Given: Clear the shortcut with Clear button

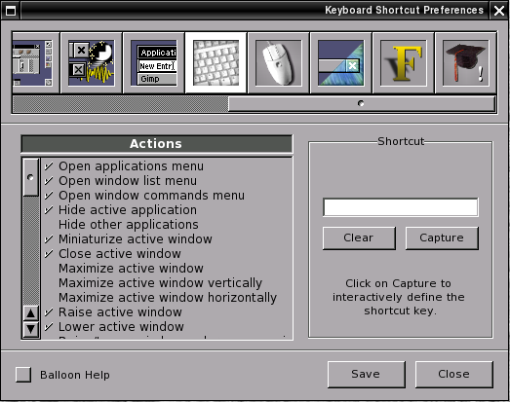Looking at the screenshot, I should coord(359,238).
